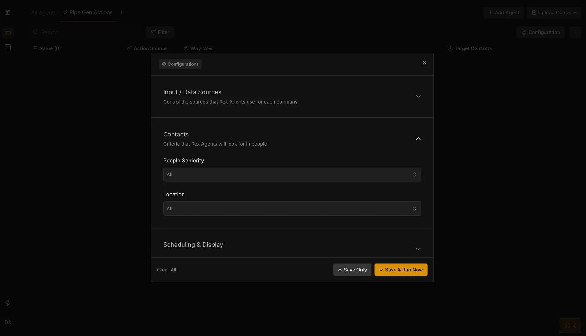This screenshot has height=336, width=586.
Task: Expand the Input / Data Sources section
Action: (x=418, y=96)
